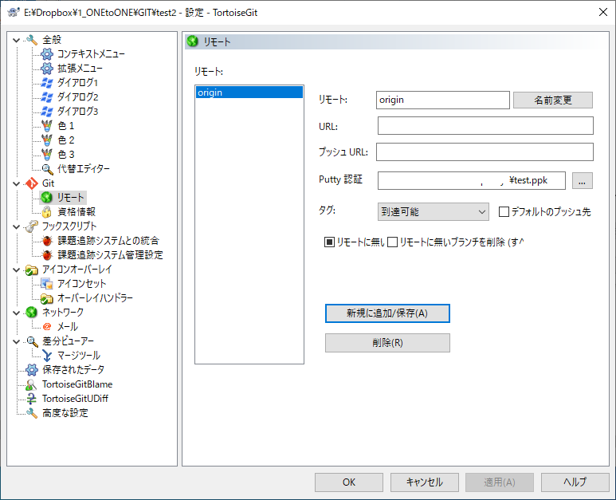This screenshot has height=500, width=616.
Task: Confirm settings with OK button
Action: pos(349,482)
